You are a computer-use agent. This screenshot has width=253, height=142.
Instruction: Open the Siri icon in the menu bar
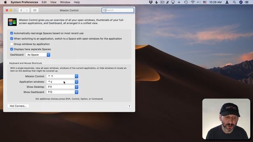coord(241,2)
